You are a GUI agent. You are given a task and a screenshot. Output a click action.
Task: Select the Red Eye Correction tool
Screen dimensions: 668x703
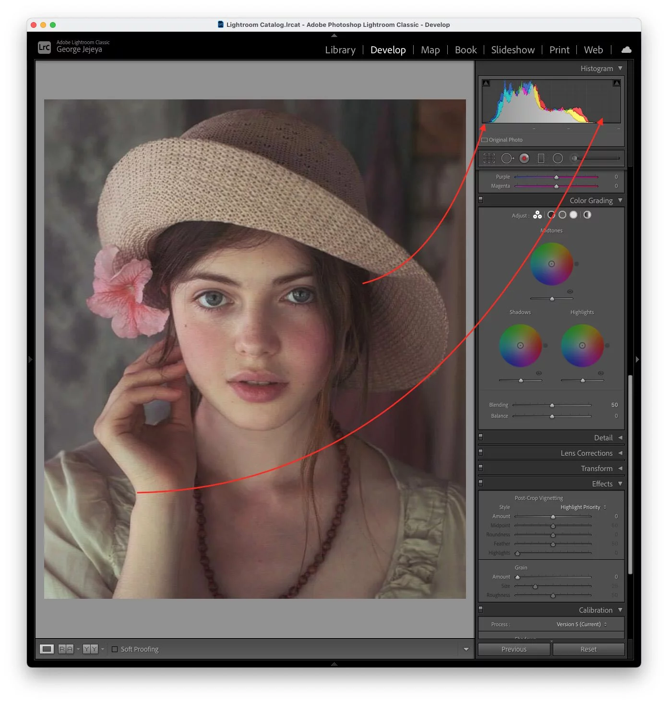524,158
